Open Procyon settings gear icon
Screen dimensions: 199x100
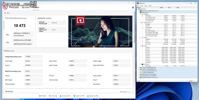(133, 7)
